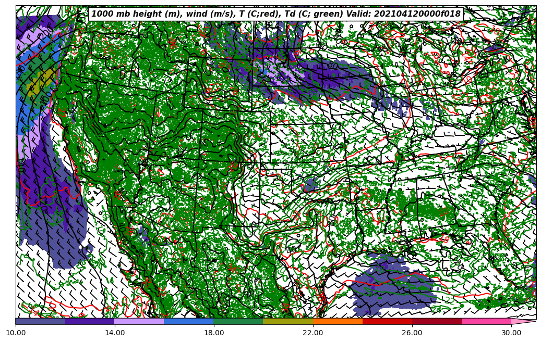
Task: Select the dark purple 12–14 colorbar segment
Action: [90, 321]
